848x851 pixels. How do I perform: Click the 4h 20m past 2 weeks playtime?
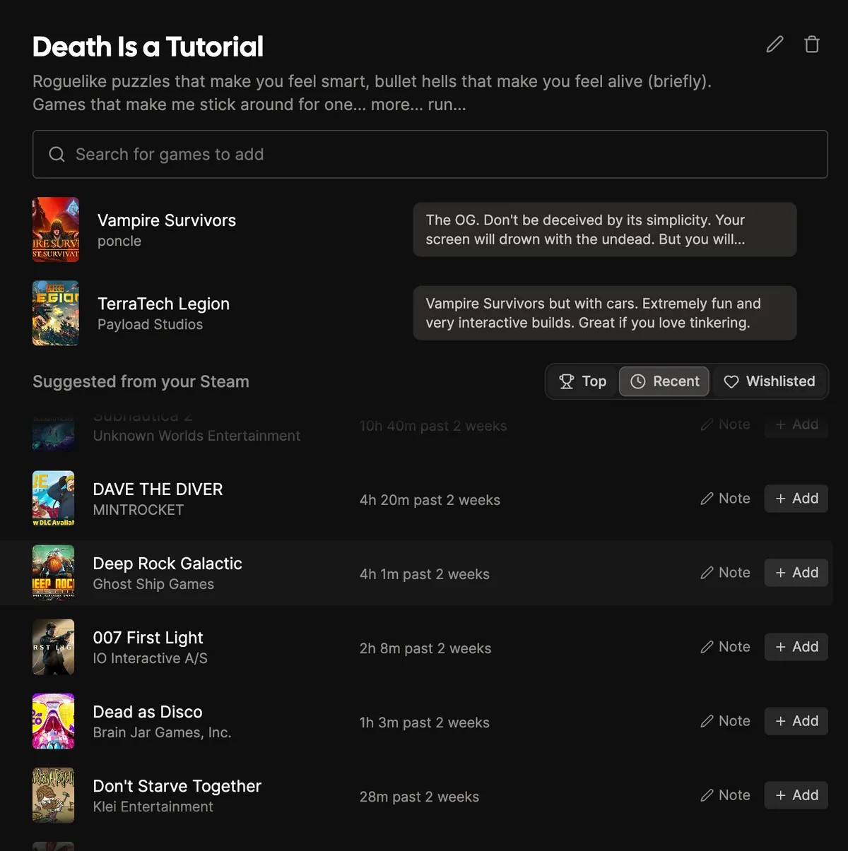pyautogui.click(x=430, y=500)
